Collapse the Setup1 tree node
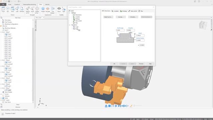 tap(1, 32)
